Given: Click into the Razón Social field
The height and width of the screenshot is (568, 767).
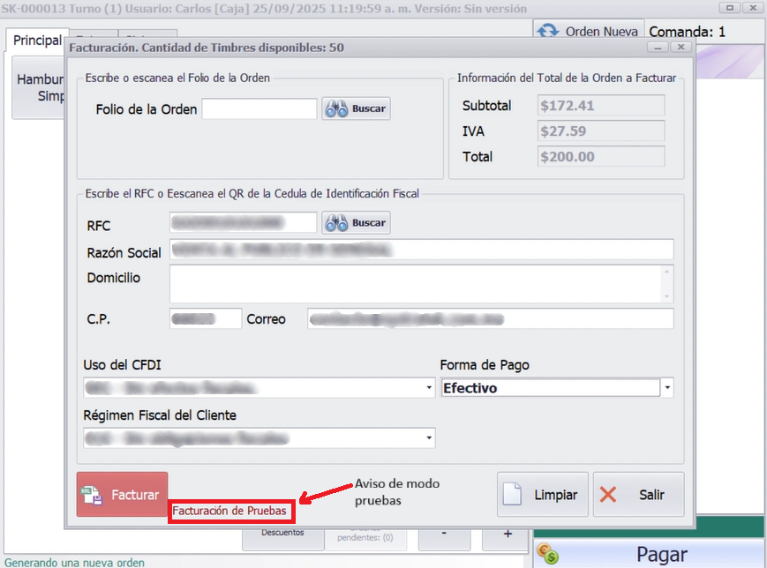Looking at the screenshot, I should [421, 250].
